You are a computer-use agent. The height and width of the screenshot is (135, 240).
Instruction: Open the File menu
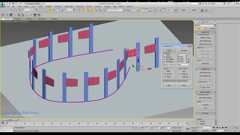(8, 7)
